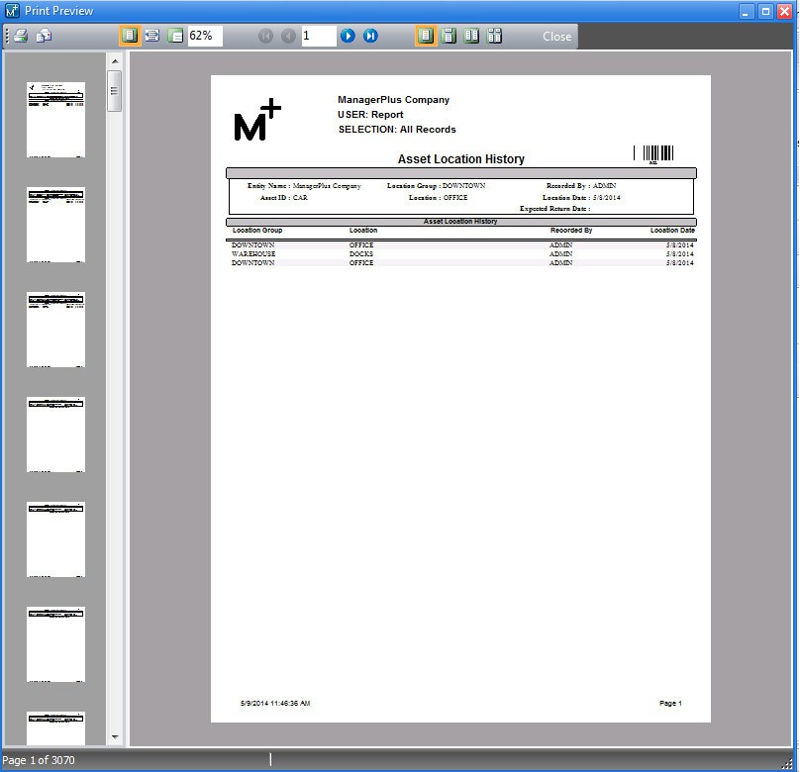Select the fit page width icon
The width and height of the screenshot is (800, 772).
(x=152, y=36)
